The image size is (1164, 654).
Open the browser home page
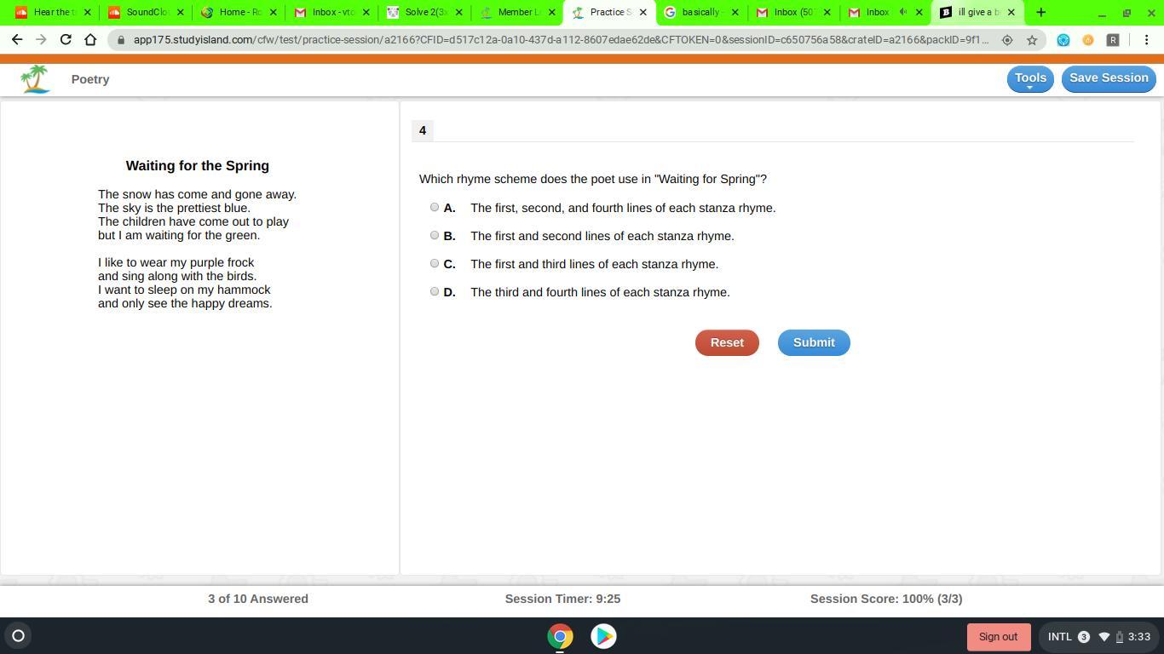tap(90, 40)
